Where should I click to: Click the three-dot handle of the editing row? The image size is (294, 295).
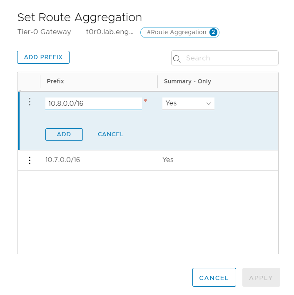(30, 102)
